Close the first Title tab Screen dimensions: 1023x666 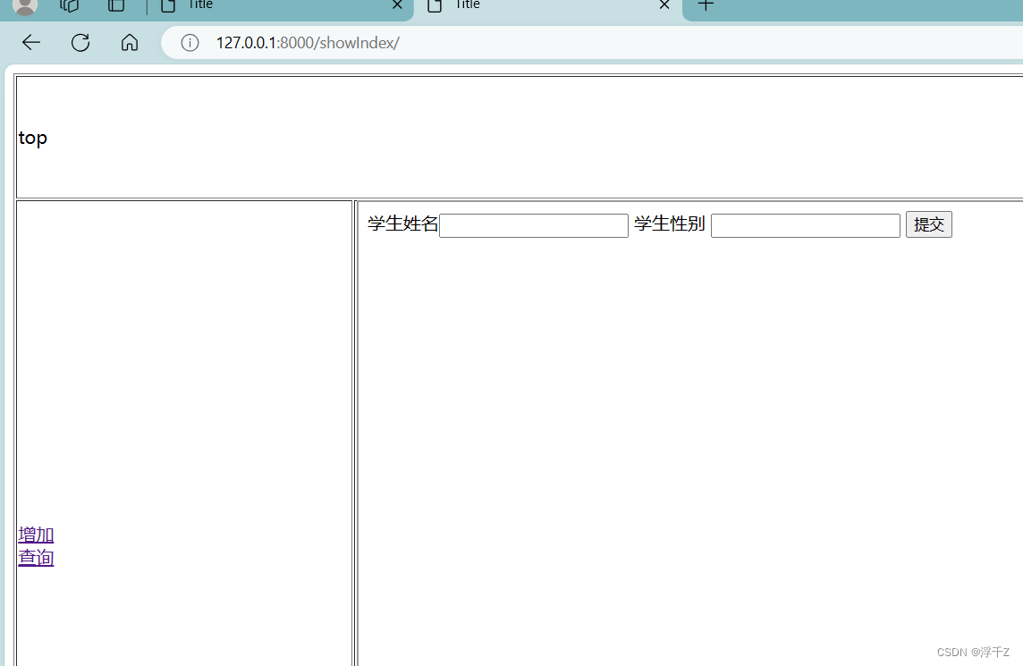tap(397, 5)
